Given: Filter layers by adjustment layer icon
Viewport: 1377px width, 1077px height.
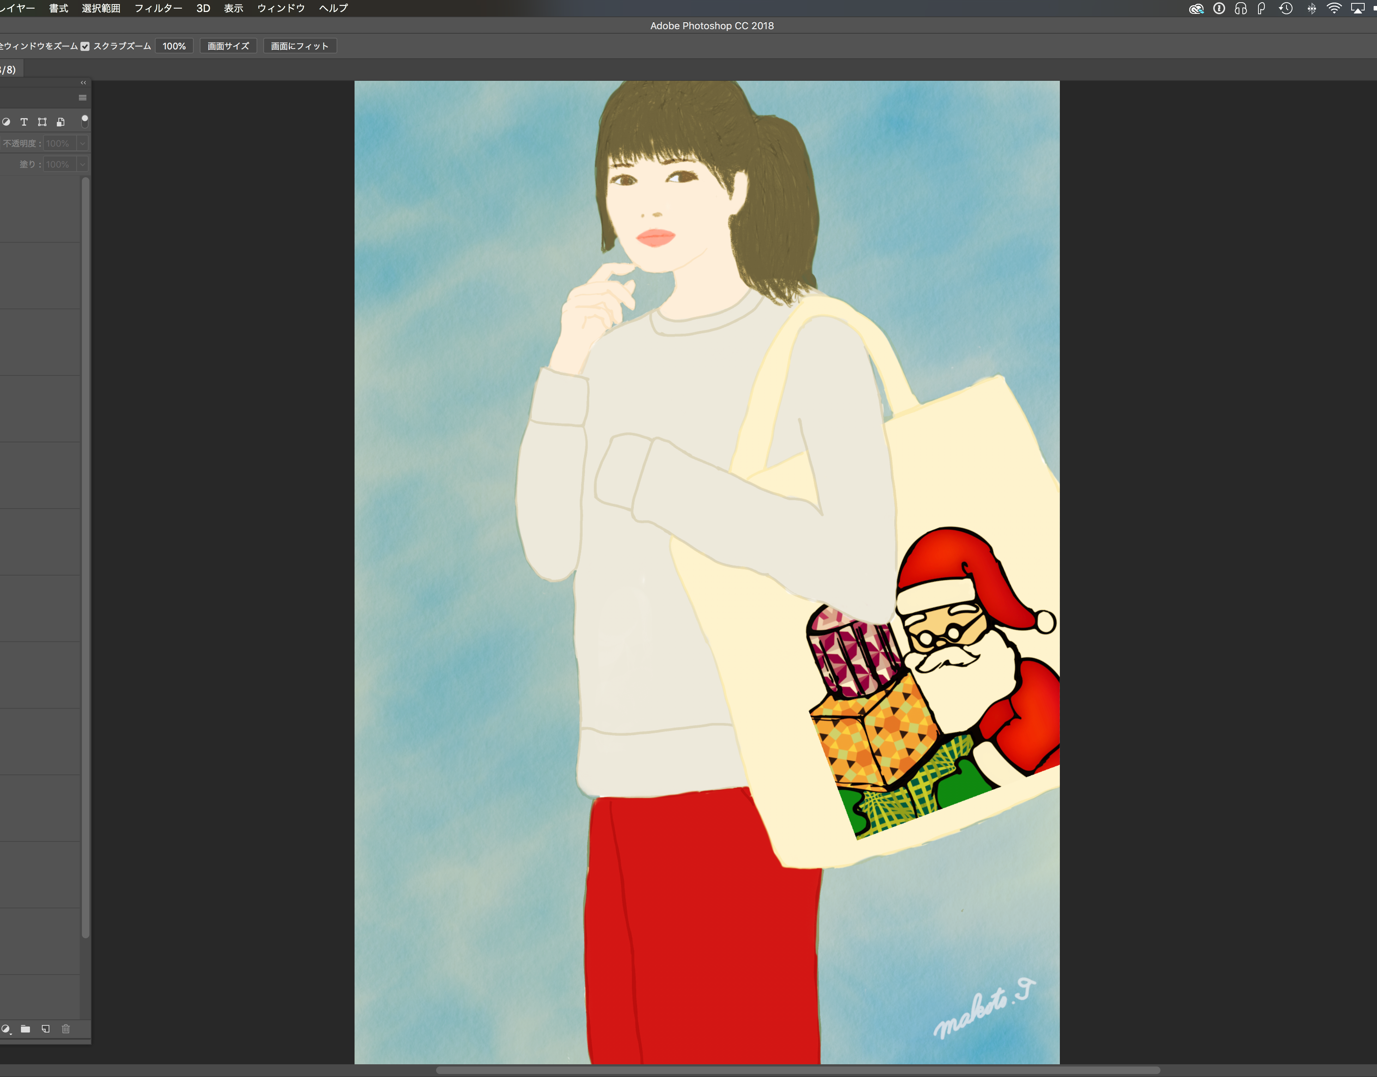Looking at the screenshot, I should (x=6, y=122).
